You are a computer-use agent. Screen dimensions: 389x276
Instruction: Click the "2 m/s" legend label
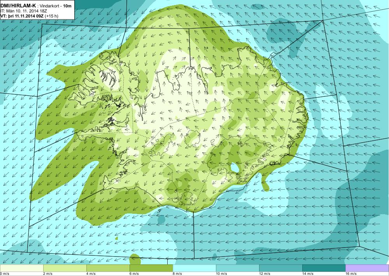tap(48, 274)
